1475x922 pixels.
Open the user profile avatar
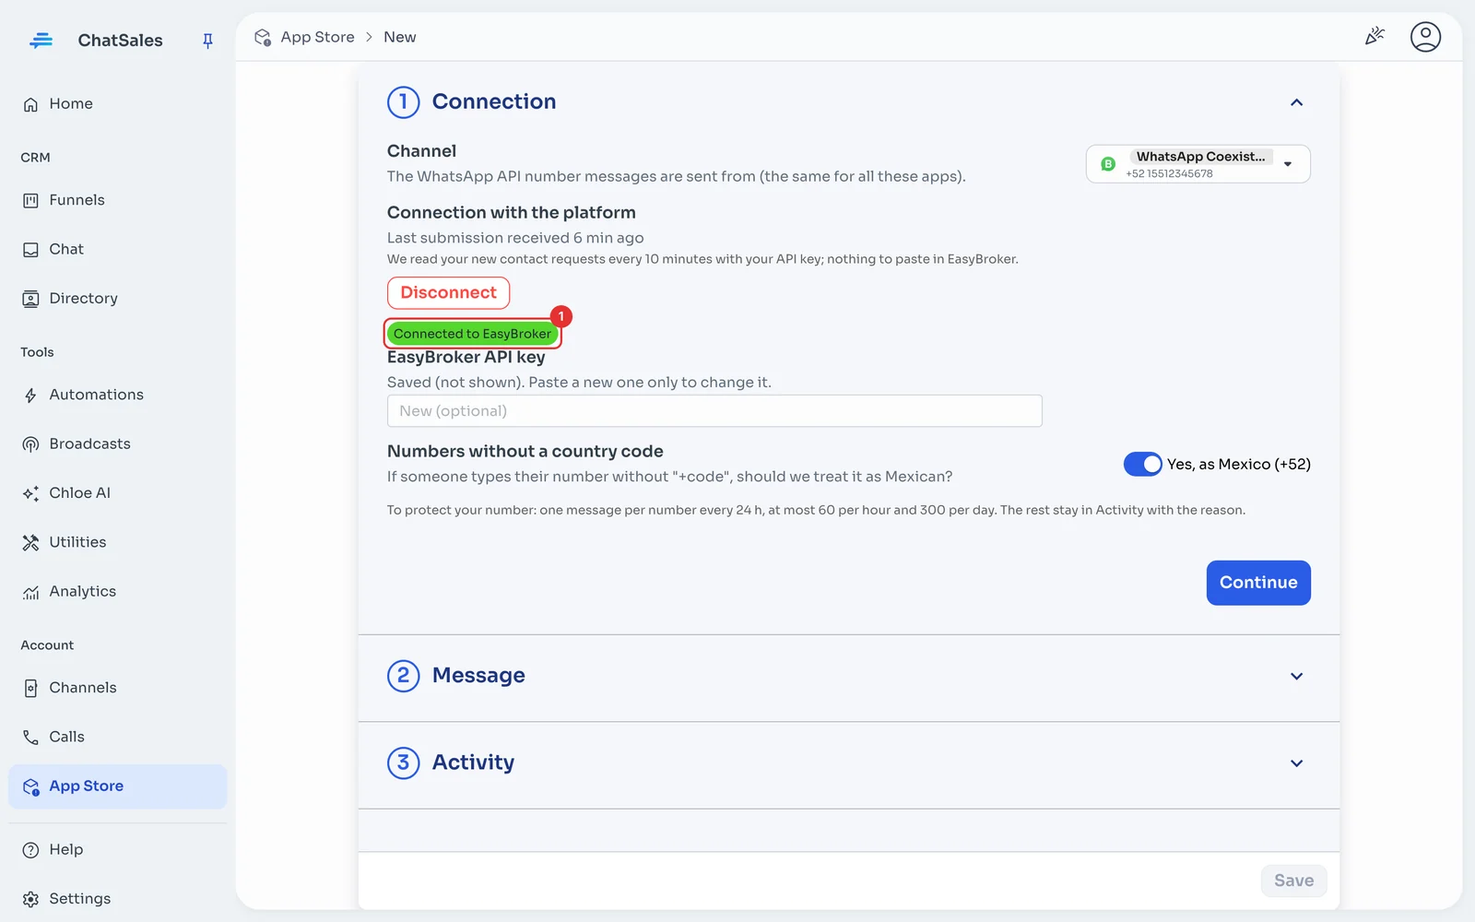coord(1425,37)
